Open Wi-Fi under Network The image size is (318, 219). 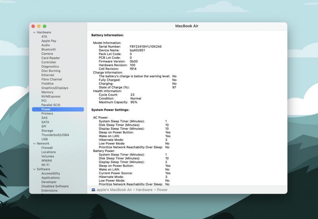pyautogui.click(x=45, y=165)
